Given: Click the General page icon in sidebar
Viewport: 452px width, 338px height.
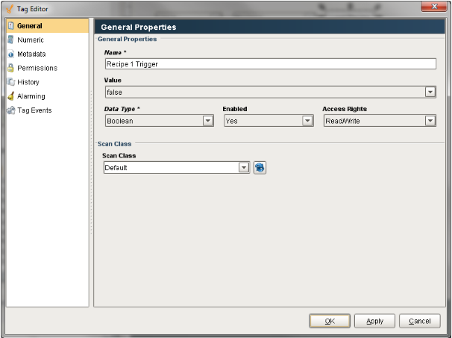Looking at the screenshot, I should tap(10, 26).
